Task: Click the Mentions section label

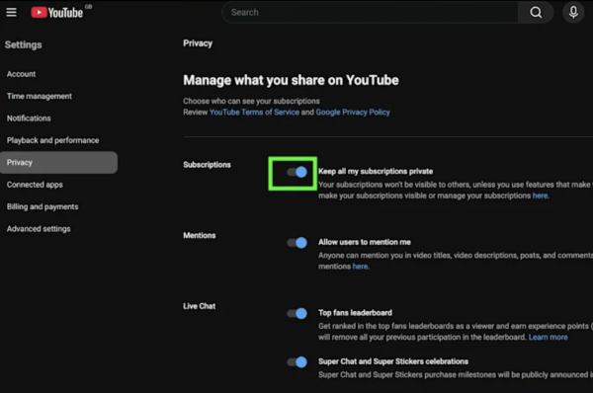Action: click(x=200, y=235)
